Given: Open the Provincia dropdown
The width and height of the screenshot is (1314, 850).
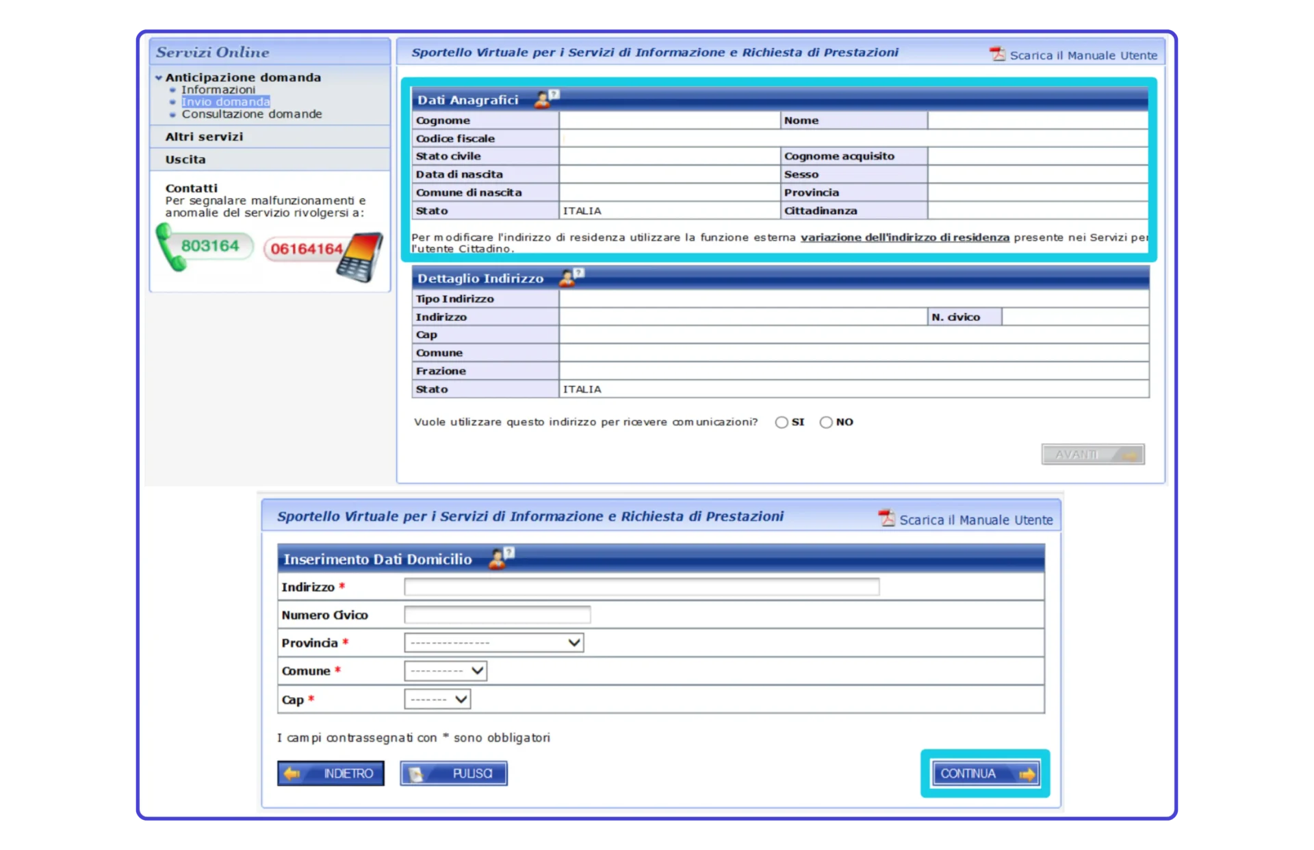Looking at the screenshot, I should [x=493, y=643].
